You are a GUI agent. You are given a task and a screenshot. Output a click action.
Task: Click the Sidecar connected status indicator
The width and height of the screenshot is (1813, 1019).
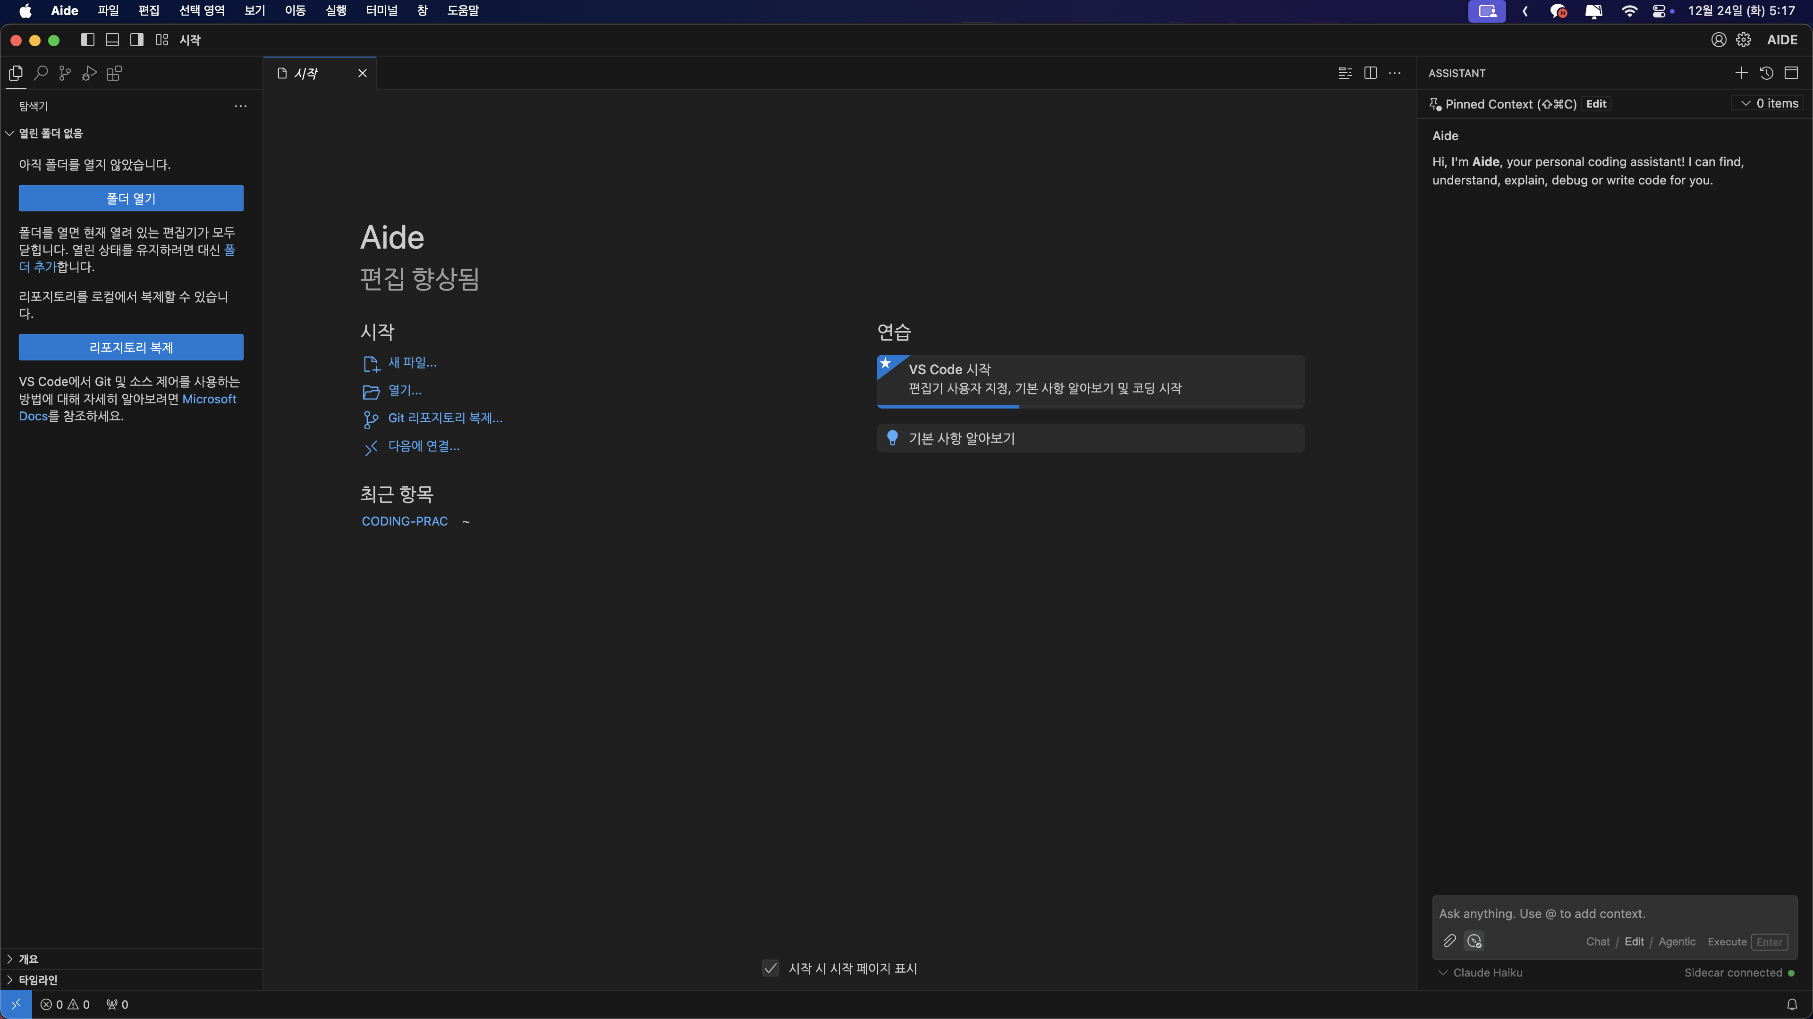[x=1739, y=973]
